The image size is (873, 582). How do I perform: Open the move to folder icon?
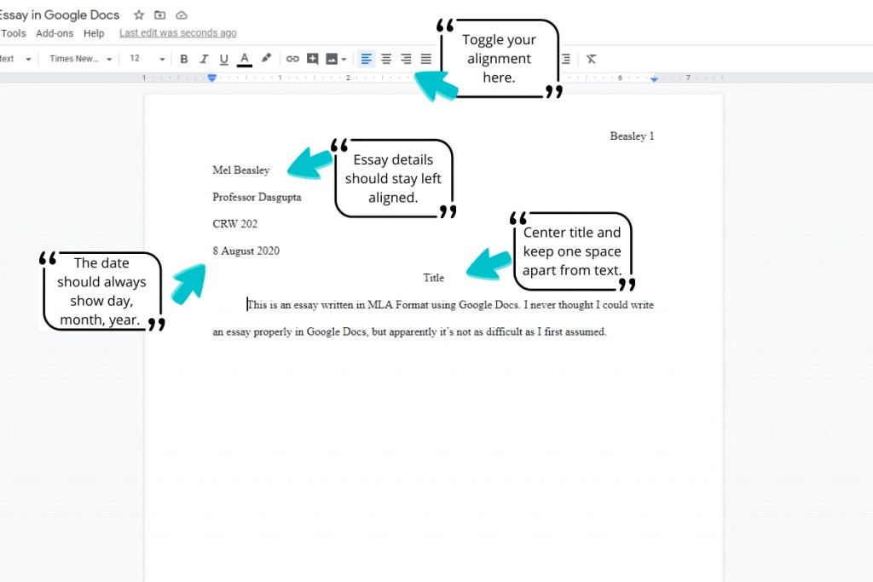[160, 14]
